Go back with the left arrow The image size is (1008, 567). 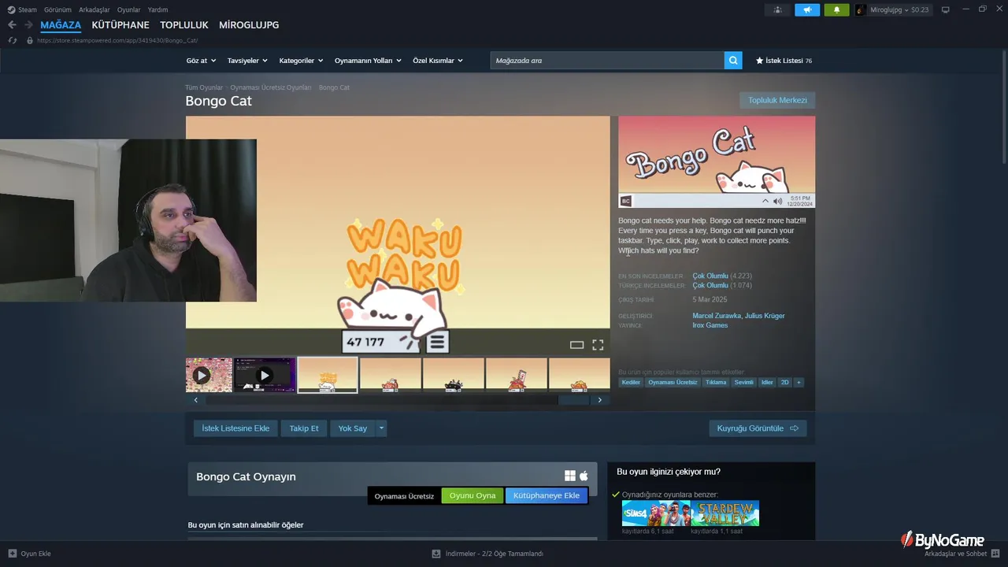click(x=12, y=25)
